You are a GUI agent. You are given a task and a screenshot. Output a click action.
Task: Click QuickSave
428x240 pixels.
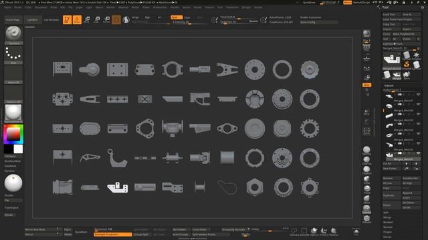[x=309, y=3]
